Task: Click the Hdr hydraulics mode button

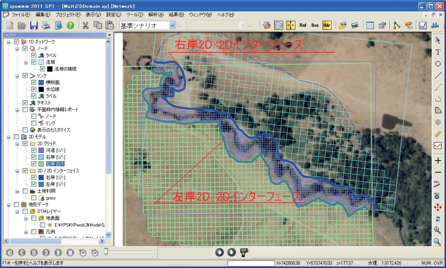Action: tap(327, 25)
